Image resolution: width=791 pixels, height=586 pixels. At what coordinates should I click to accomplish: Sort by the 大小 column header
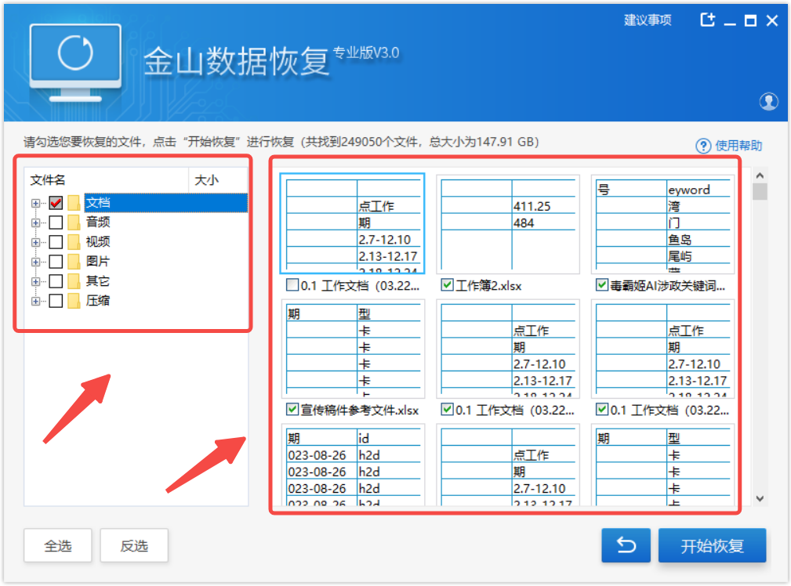coord(206,180)
